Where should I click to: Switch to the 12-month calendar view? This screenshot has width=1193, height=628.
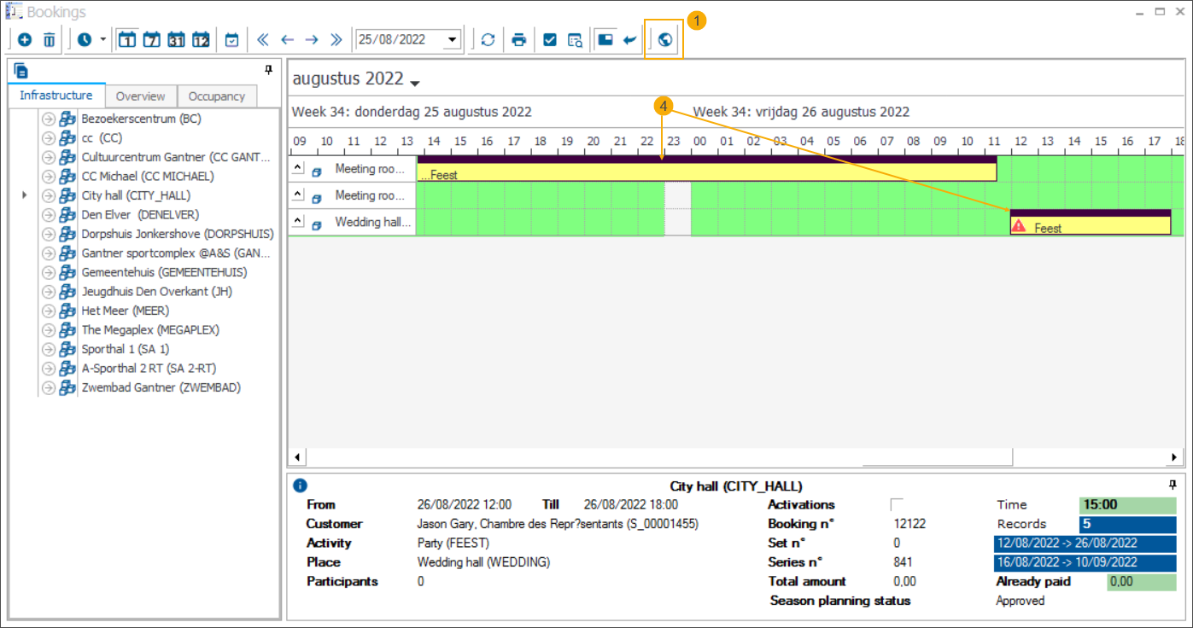point(202,40)
